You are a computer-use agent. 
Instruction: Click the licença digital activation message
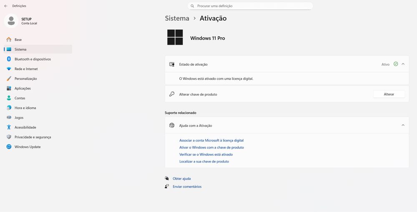click(x=216, y=79)
